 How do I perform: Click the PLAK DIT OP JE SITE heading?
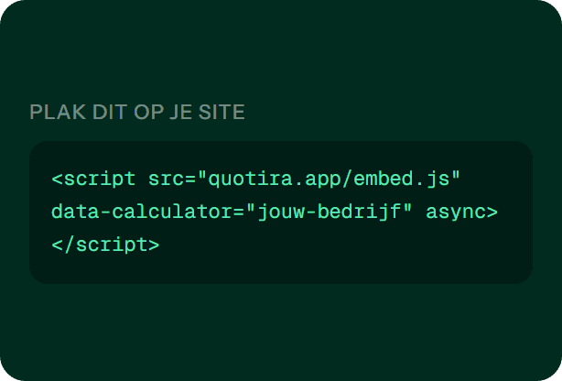click(x=137, y=112)
